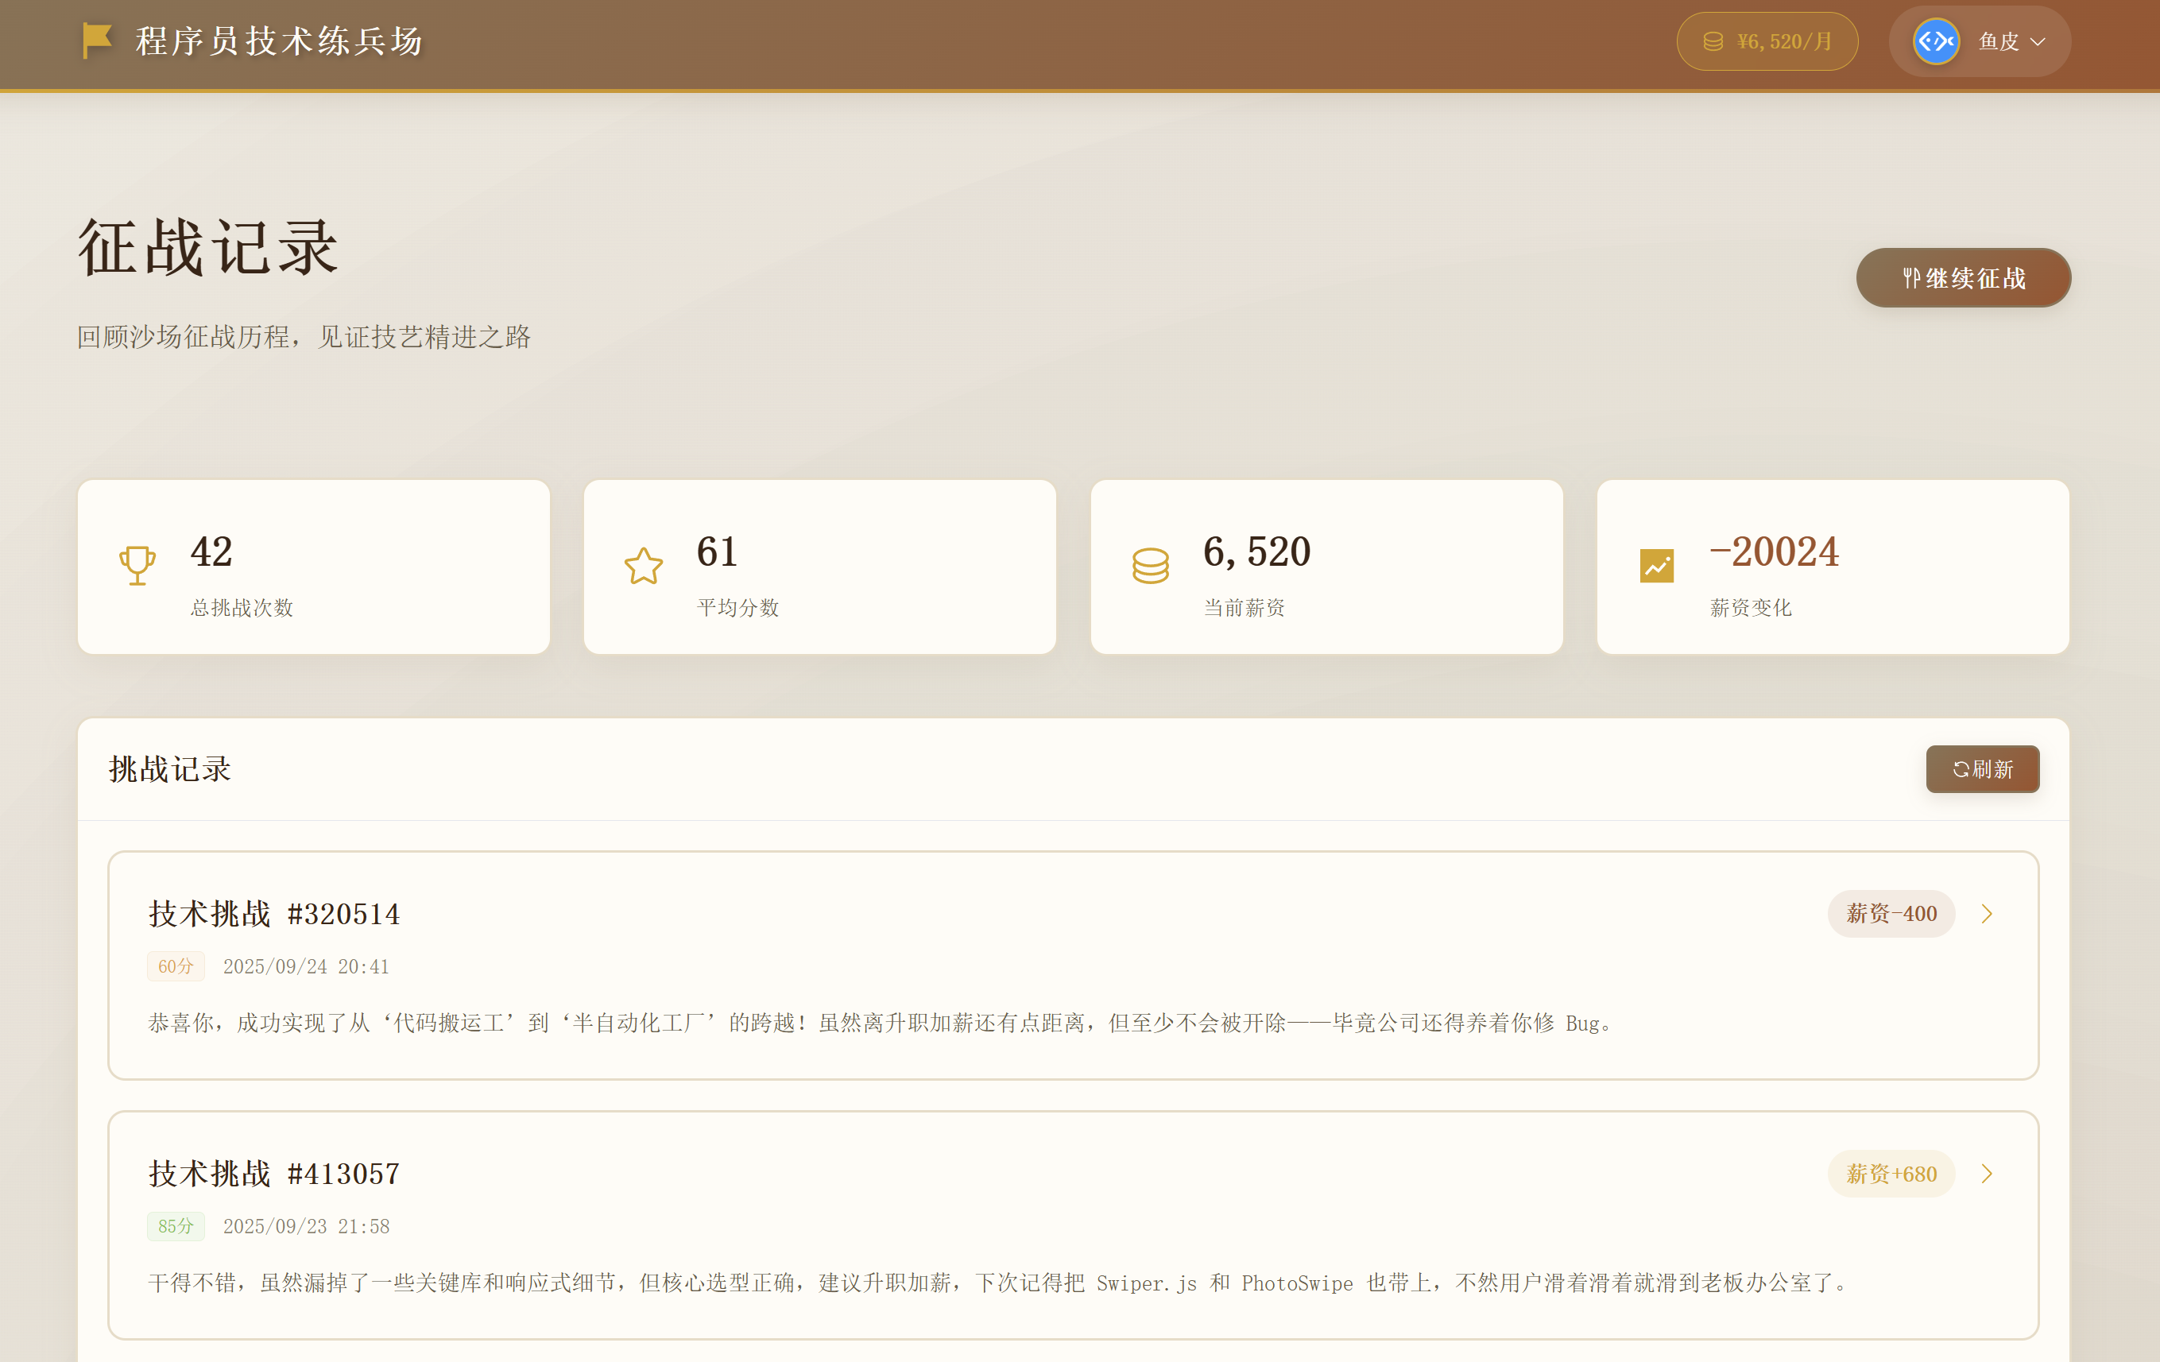The width and height of the screenshot is (2160, 1362).
Task: Click the 85分 score badge
Action: point(176,1225)
